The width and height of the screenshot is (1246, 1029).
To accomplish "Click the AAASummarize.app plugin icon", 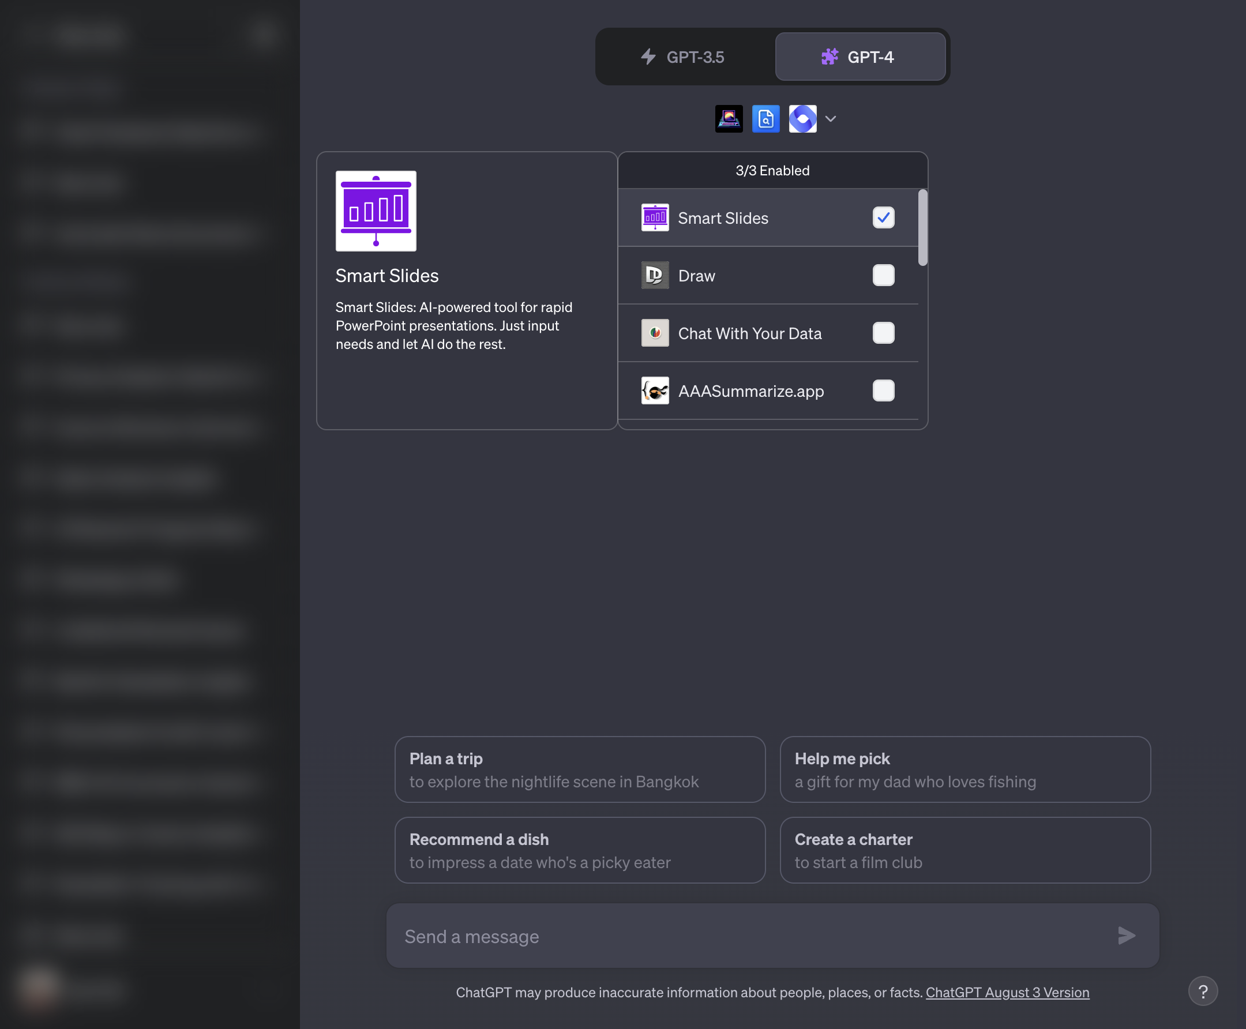I will (655, 390).
